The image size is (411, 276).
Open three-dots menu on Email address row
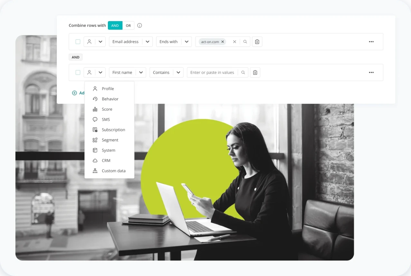point(371,42)
